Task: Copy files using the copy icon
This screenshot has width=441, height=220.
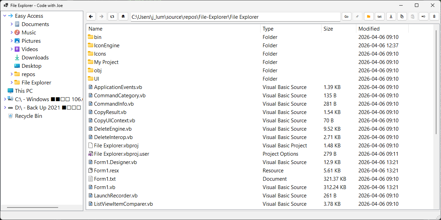Action: point(402,16)
